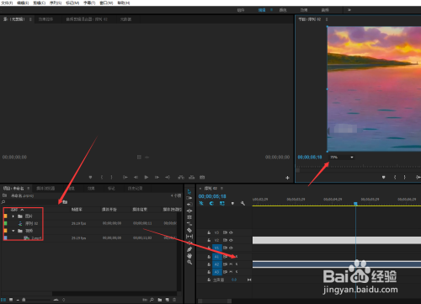Click the New Bin icon in Project panel
Screen dimensions: 421x304
(x=160, y=300)
